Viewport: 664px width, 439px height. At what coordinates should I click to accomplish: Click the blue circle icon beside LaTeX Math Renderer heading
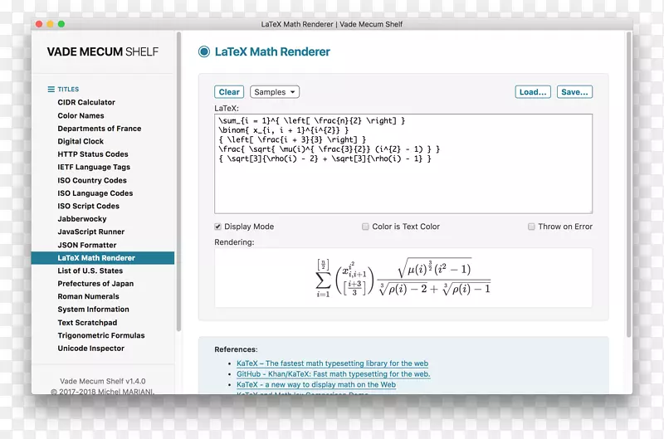(x=204, y=51)
